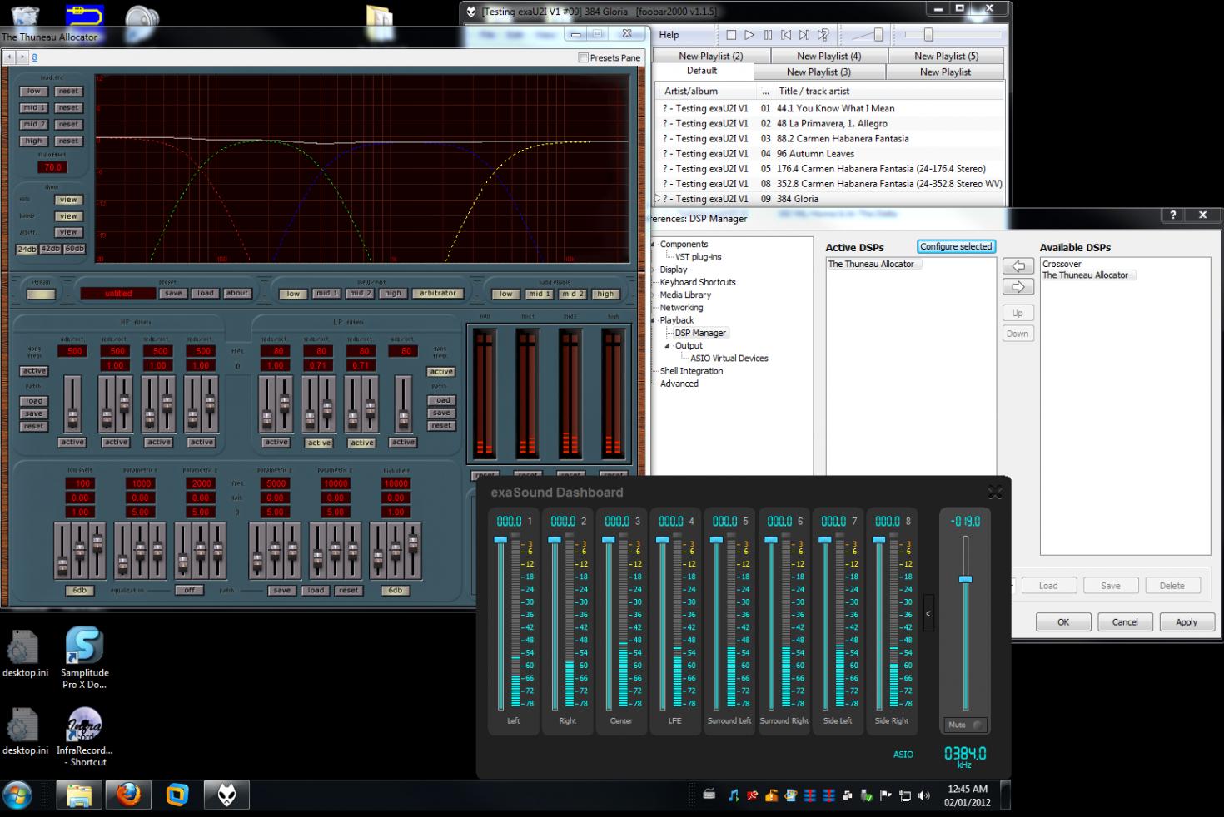Toggle the HP filters gang freq active button
This screenshot has width=1224, height=817.
click(34, 371)
